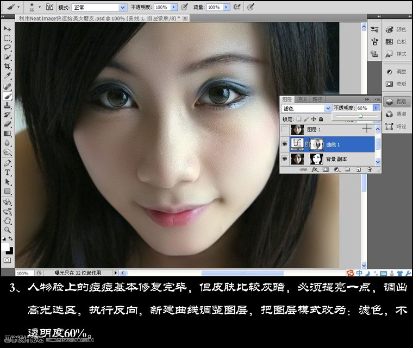The width and height of the screenshot is (413, 348).
Task: Toggle the link between 曲线 1 and its mask
Action: coord(306,144)
